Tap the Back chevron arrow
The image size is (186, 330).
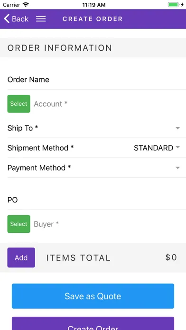coord(7,19)
